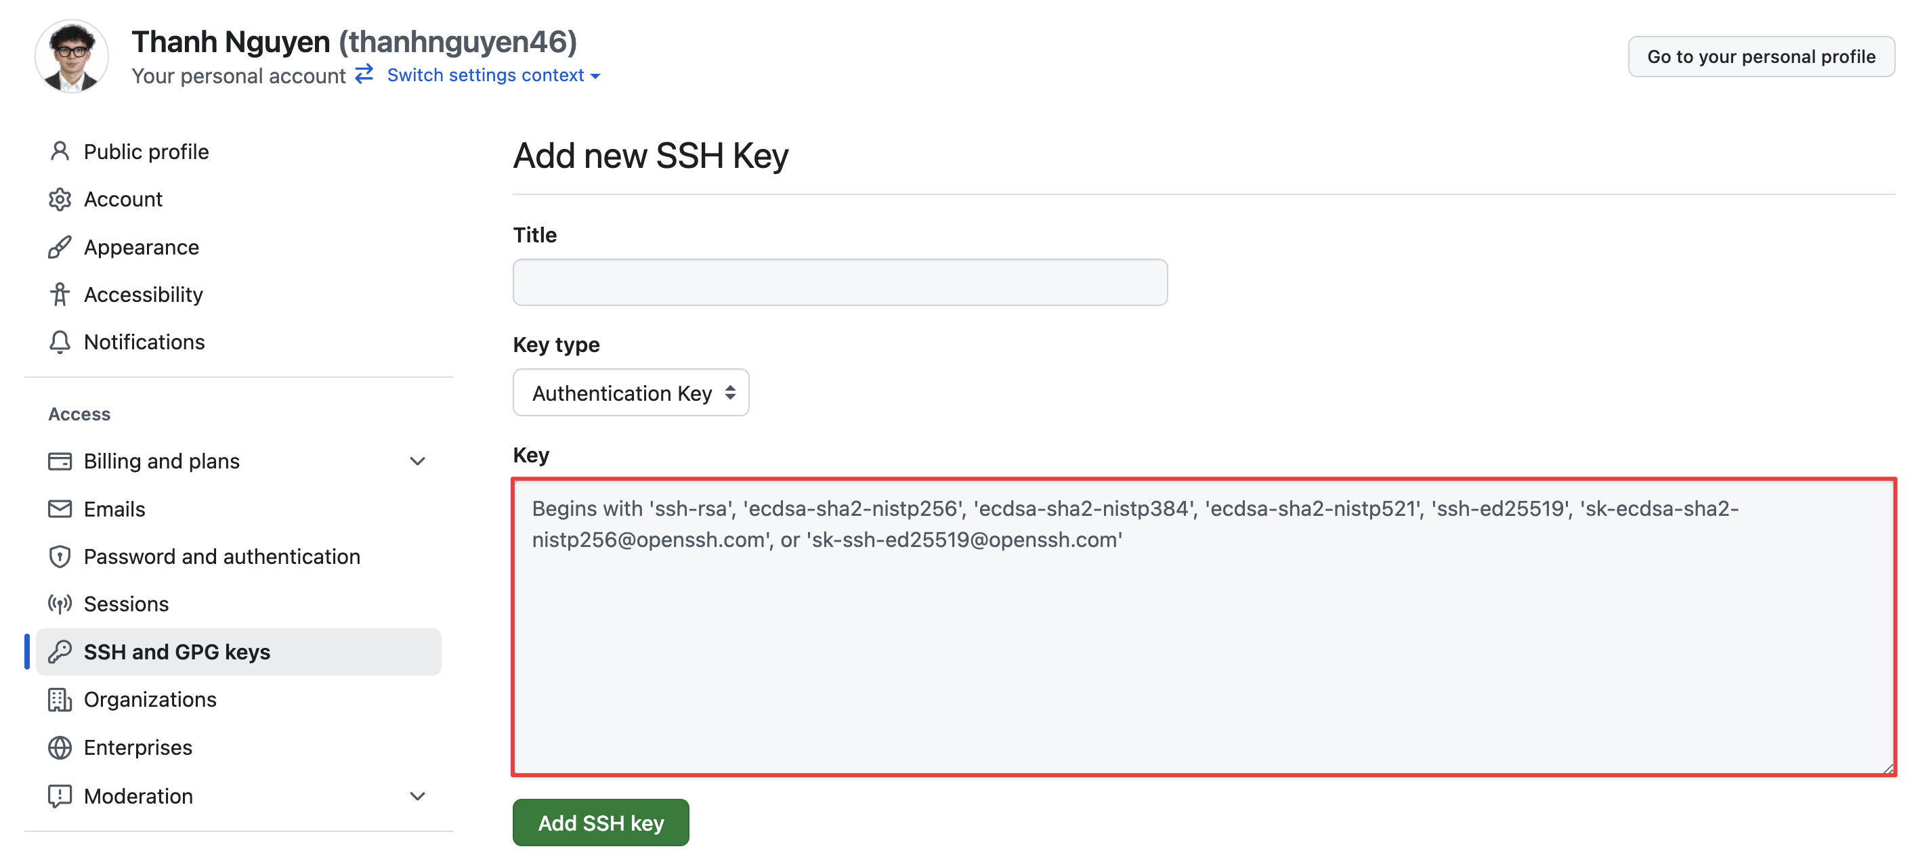Open the Moderation settings item
Viewport: 1914px width, 853px height.
(138, 797)
